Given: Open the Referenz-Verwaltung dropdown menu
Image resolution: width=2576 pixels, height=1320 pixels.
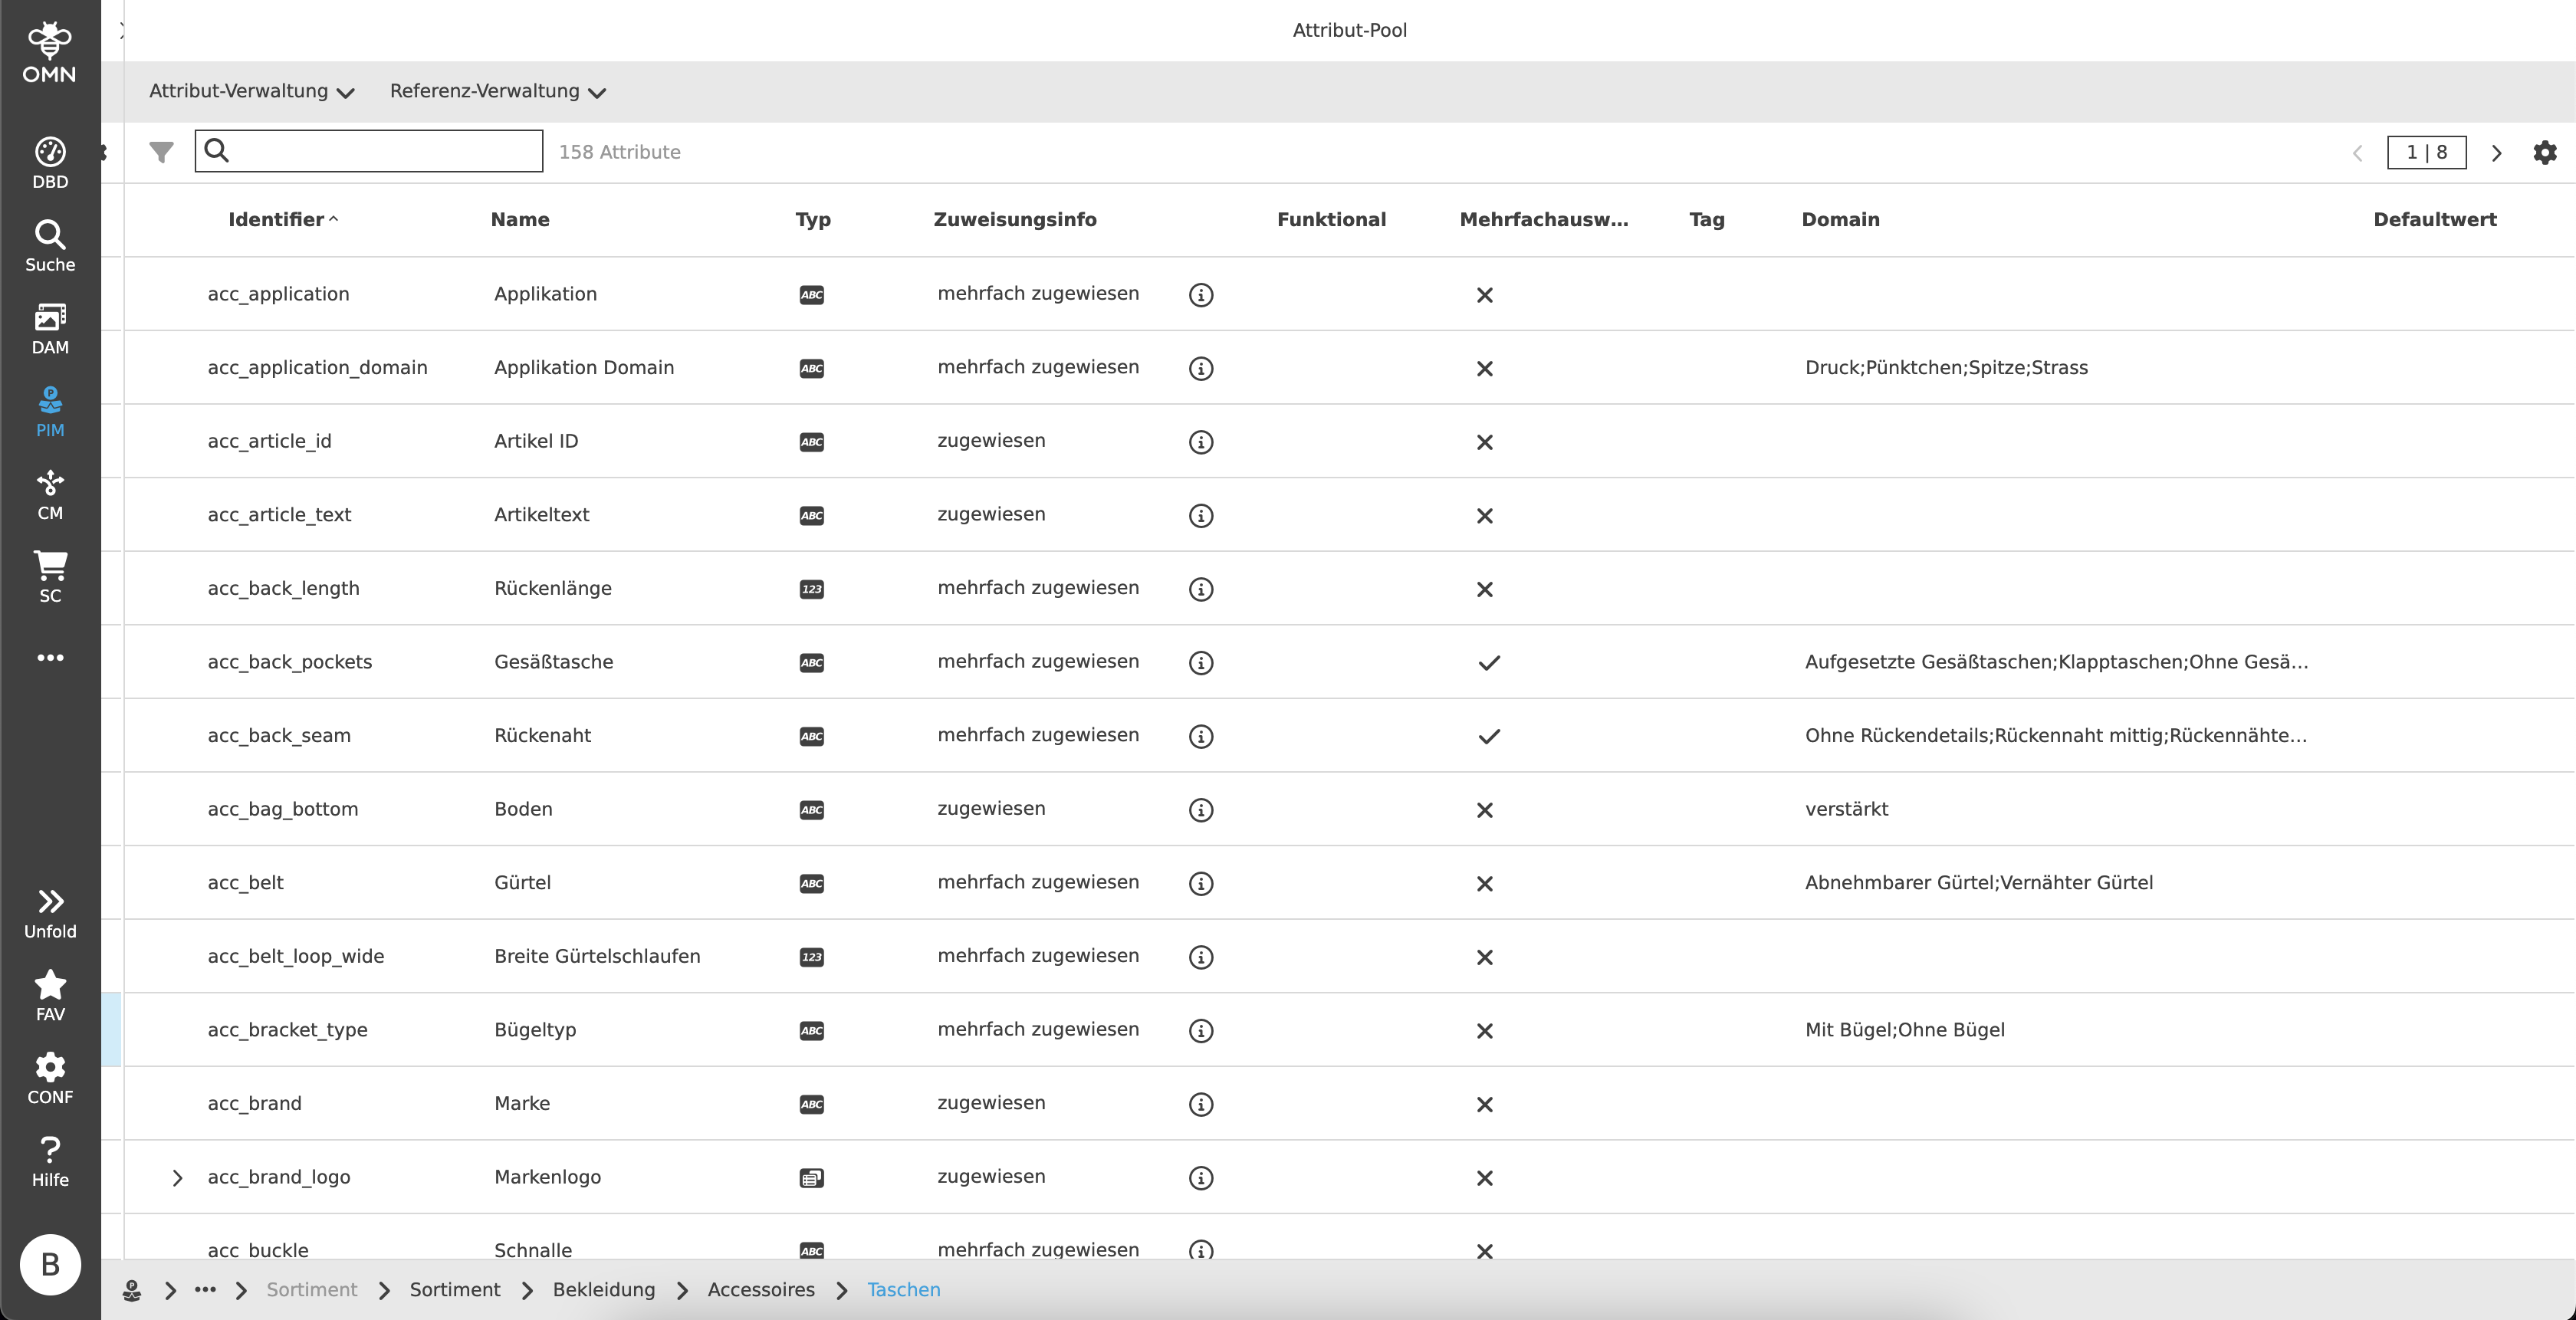Looking at the screenshot, I should coord(497,91).
